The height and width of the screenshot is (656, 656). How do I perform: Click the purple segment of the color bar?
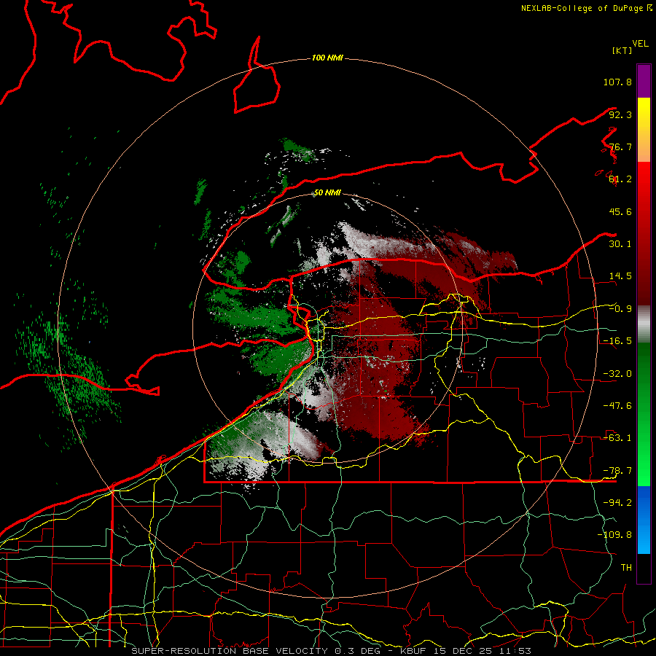(644, 81)
